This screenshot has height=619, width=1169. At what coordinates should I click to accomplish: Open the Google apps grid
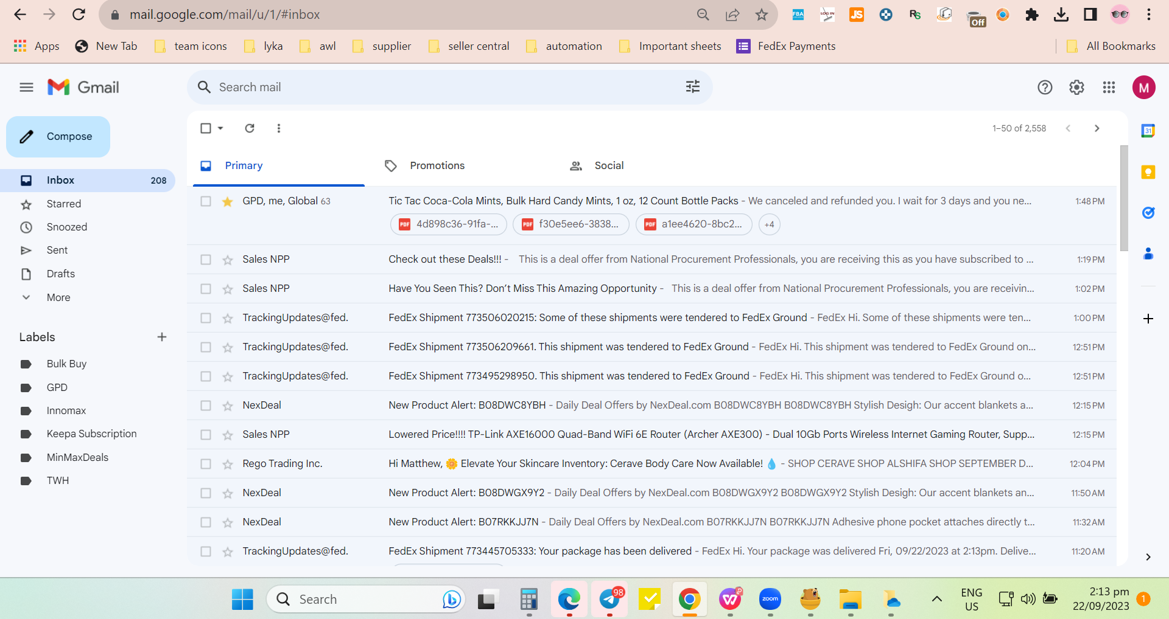[x=1109, y=88]
